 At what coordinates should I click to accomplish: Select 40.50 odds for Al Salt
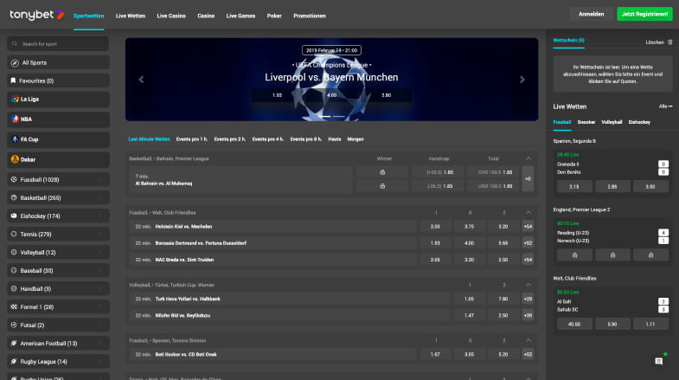coord(574,324)
